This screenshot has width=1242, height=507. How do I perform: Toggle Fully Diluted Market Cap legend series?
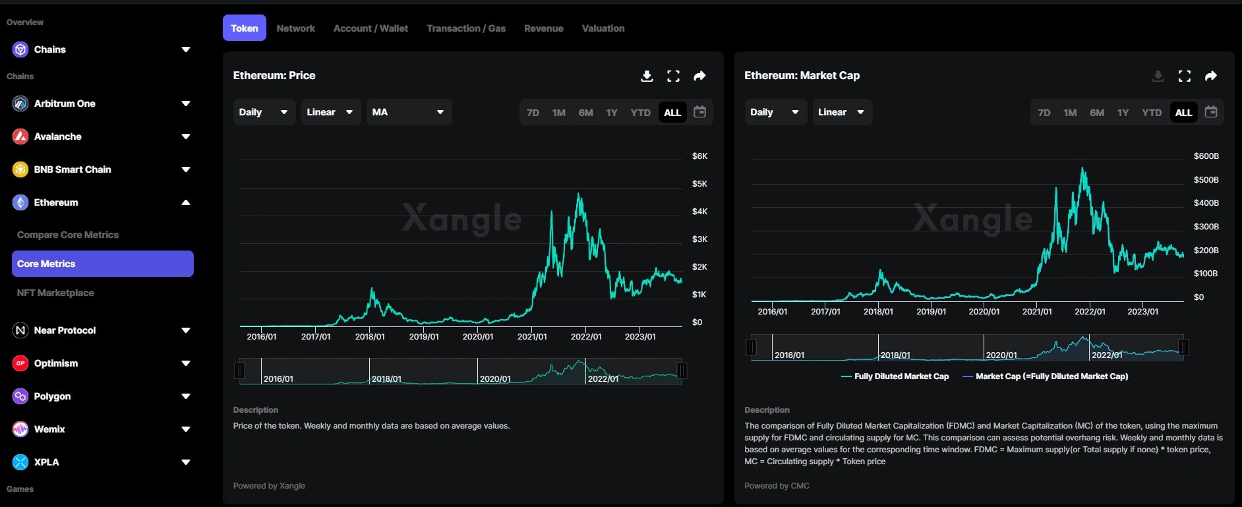point(895,376)
